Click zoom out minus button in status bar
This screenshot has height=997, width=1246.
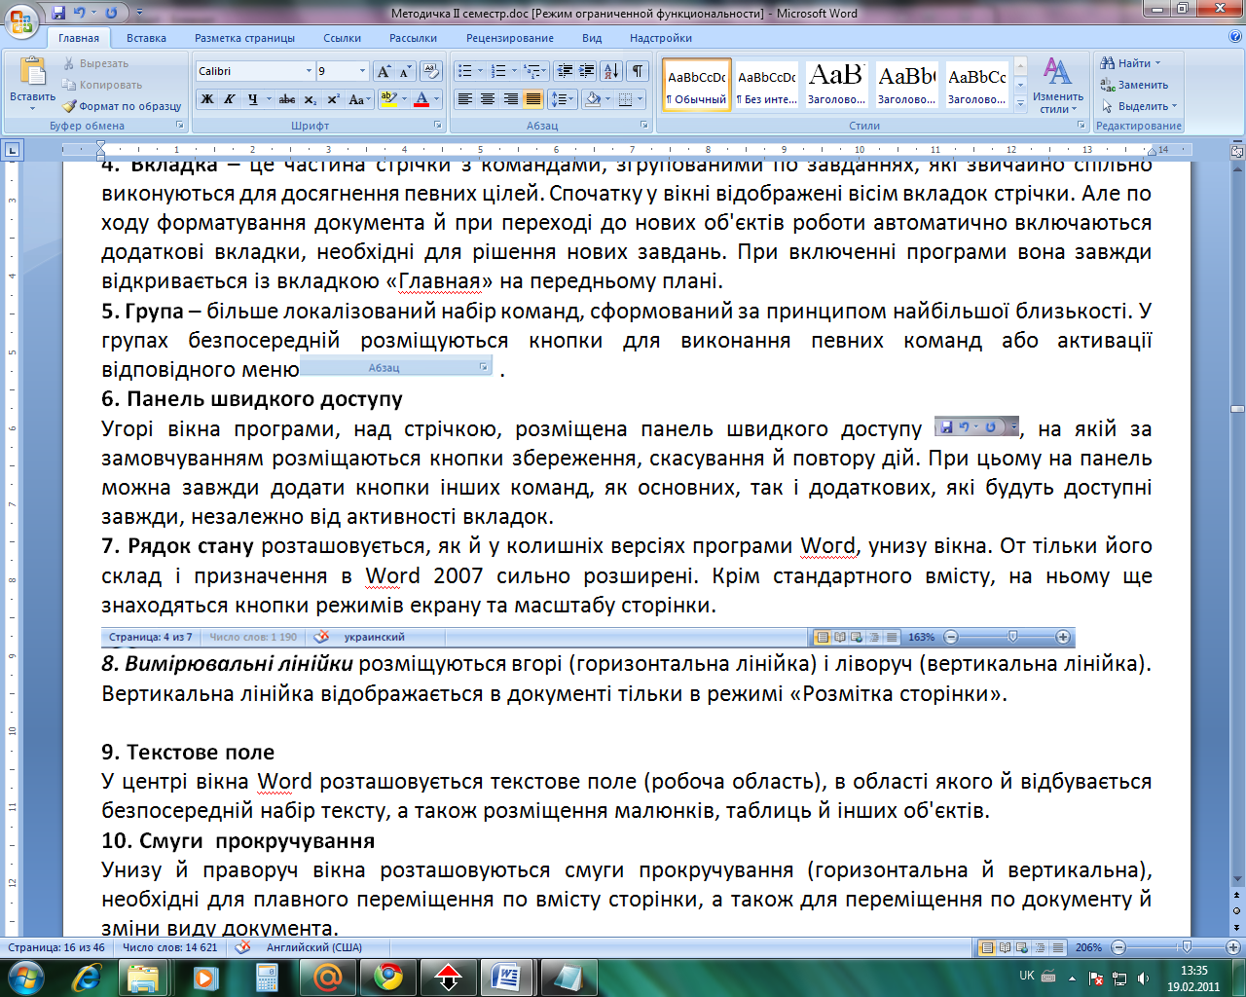[x=1118, y=947]
